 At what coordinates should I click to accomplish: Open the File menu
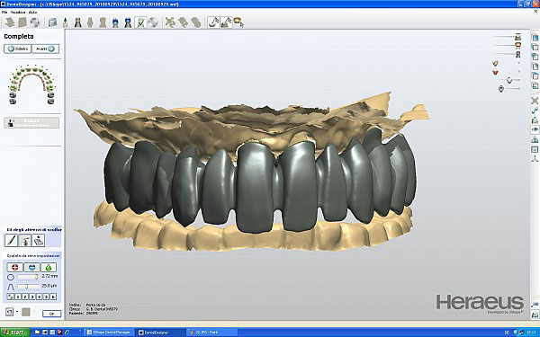click(4, 12)
